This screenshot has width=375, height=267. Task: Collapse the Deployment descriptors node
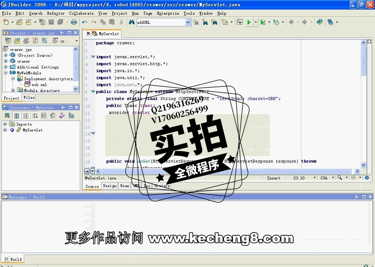click(13, 79)
